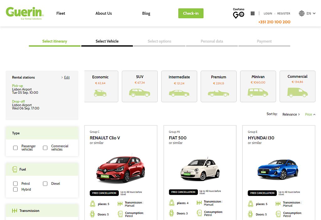Open the Relevance sorting options
This screenshot has height=220, width=321.
(x=290, y=114)
